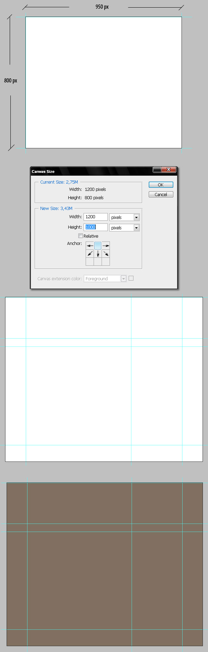Open the Canvas extension color Foreground dropdown
The height and width of the screenshot is (652, 208).
105,279
